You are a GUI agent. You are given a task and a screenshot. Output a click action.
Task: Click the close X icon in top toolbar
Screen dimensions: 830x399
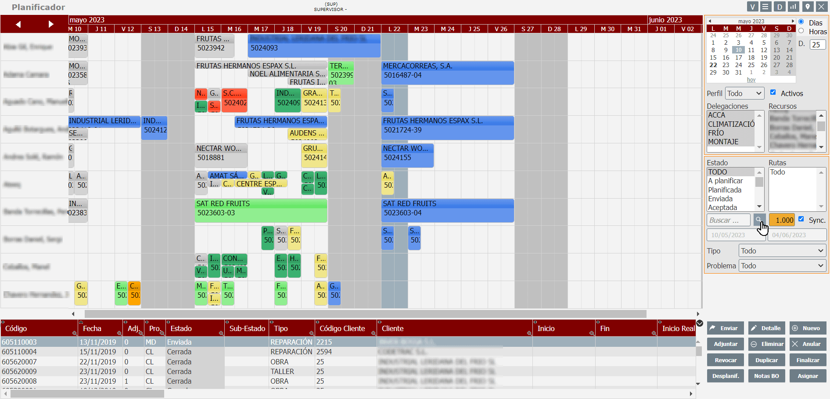821,7
